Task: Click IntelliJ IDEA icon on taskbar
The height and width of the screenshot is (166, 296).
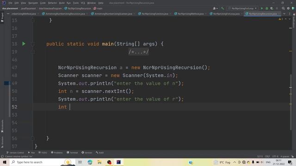Action: pos(118,162)
